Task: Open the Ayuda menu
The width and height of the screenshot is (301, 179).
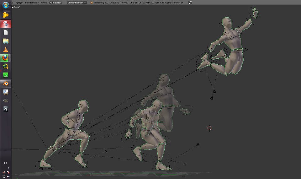Action: point(44,3)
